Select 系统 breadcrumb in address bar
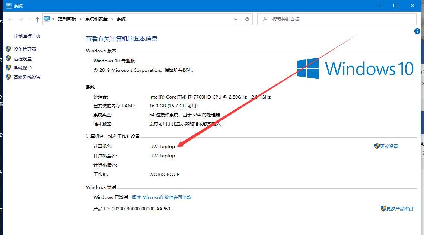Image resolution: width=424 pixels, height=235 pixels. pyautogui.click(x=121, y=19)
